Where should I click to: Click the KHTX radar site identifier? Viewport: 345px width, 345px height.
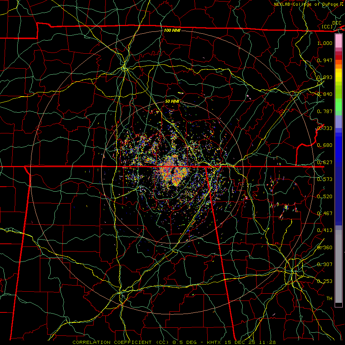[x=214, y=342]
